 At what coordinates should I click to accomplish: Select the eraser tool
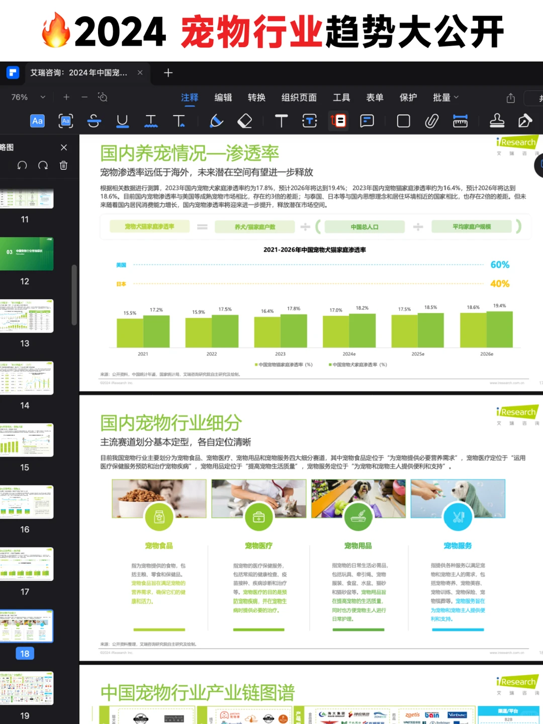(245, 121)
